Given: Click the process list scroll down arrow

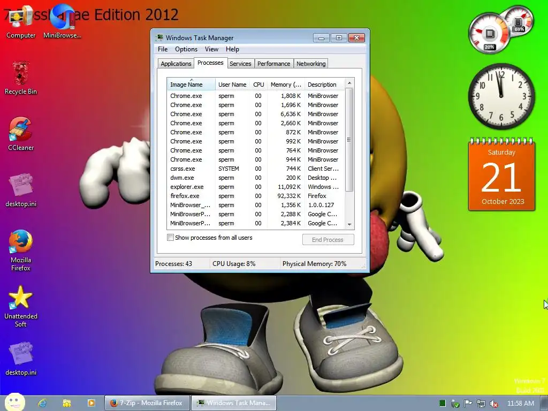Looking at the screenshot, I should [x=349, y=225].
